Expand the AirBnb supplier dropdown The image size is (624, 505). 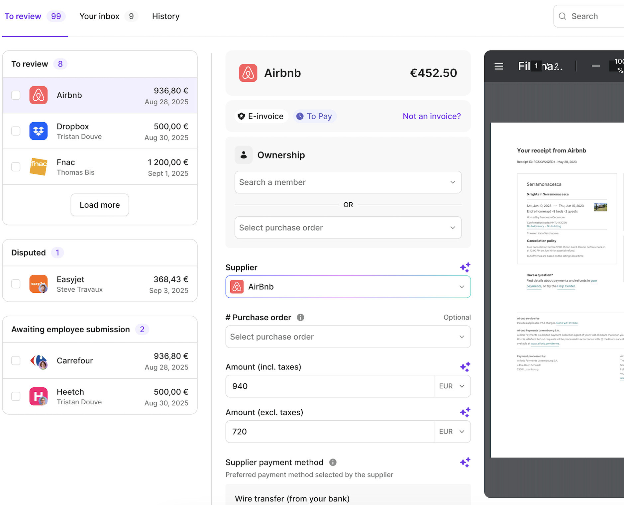tap(348, 287)
